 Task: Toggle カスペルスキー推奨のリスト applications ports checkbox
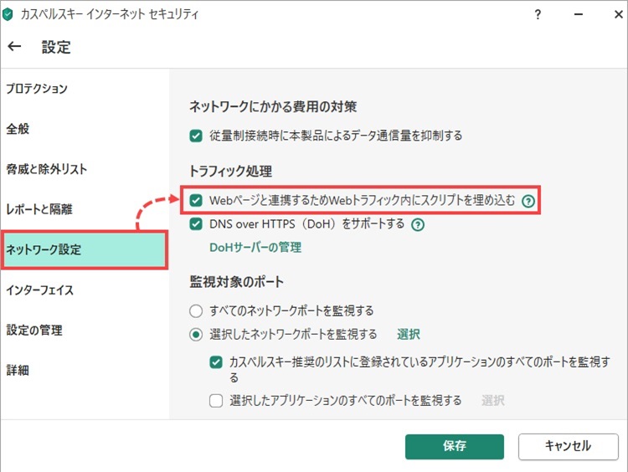(216, 362)
